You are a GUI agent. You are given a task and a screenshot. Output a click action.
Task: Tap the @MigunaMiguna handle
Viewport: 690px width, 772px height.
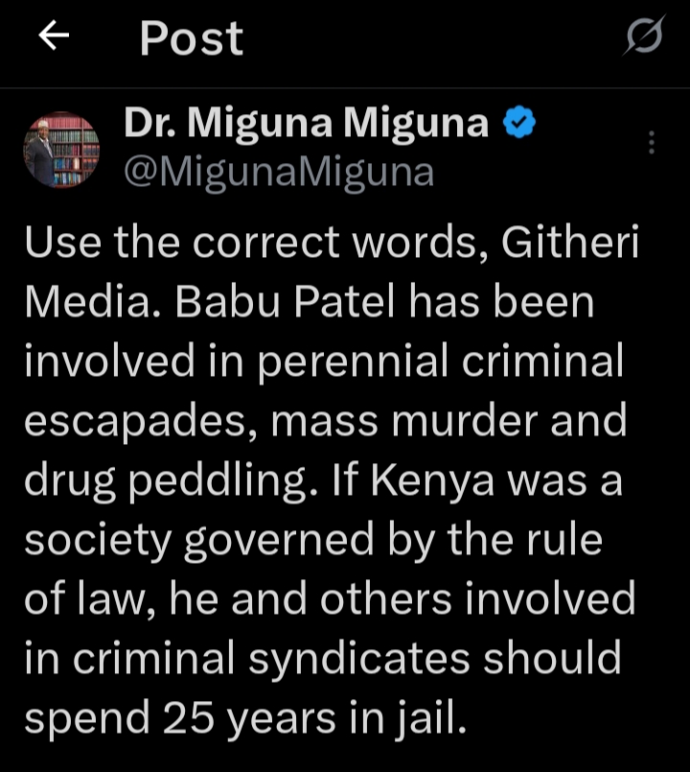point(279,172)
